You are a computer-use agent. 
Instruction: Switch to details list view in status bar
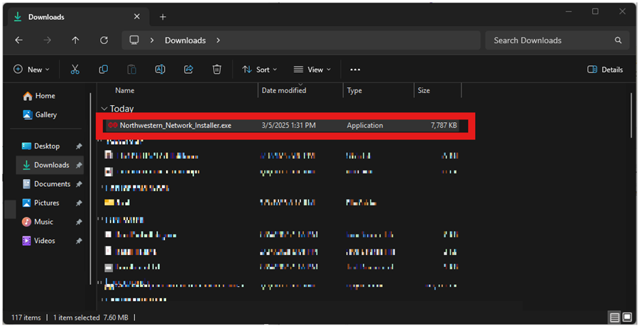[x=613, y=317]
